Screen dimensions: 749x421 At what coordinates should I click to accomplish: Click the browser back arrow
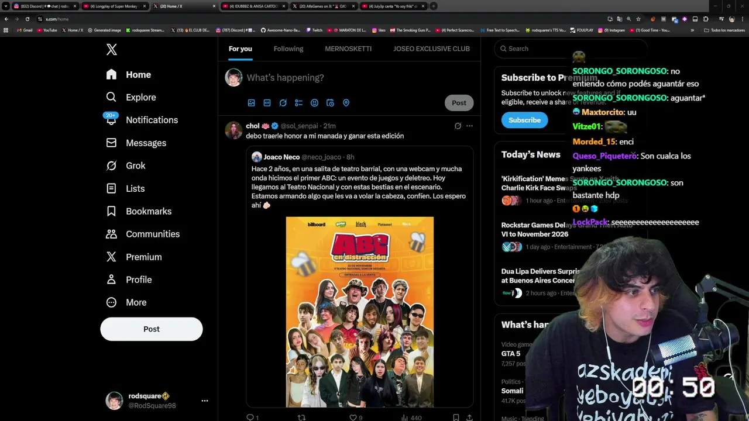click(x=6, y=19)
